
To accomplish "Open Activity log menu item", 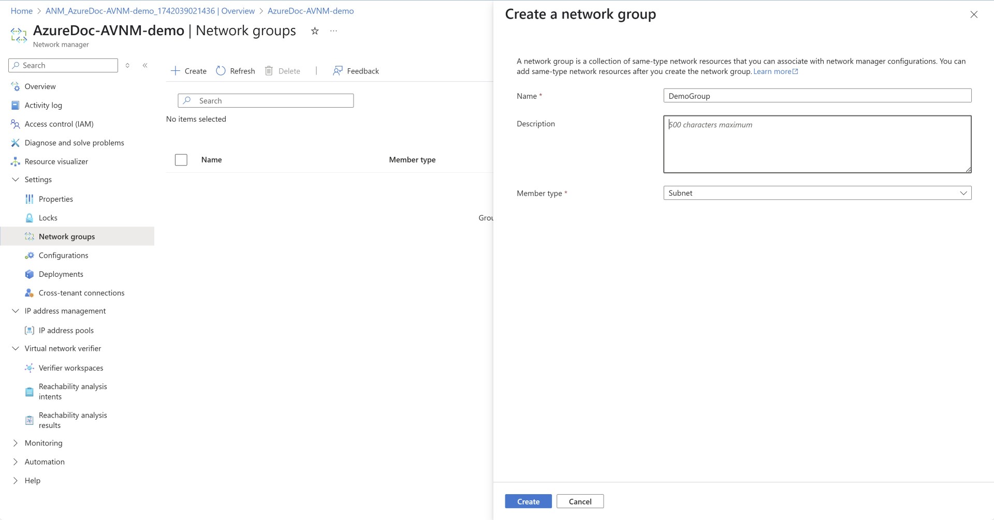I will click(43, 105).
